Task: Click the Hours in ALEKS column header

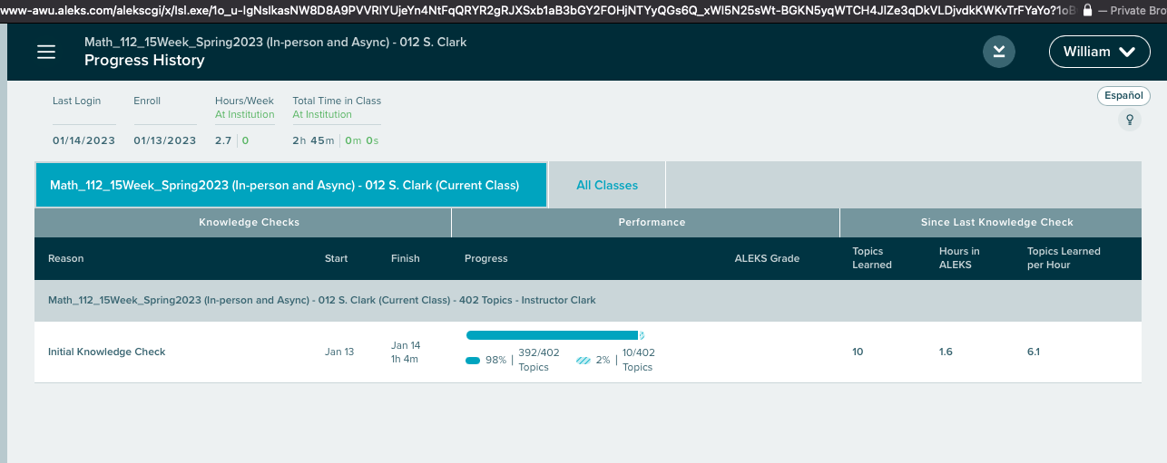Action: tap(958, 258)
